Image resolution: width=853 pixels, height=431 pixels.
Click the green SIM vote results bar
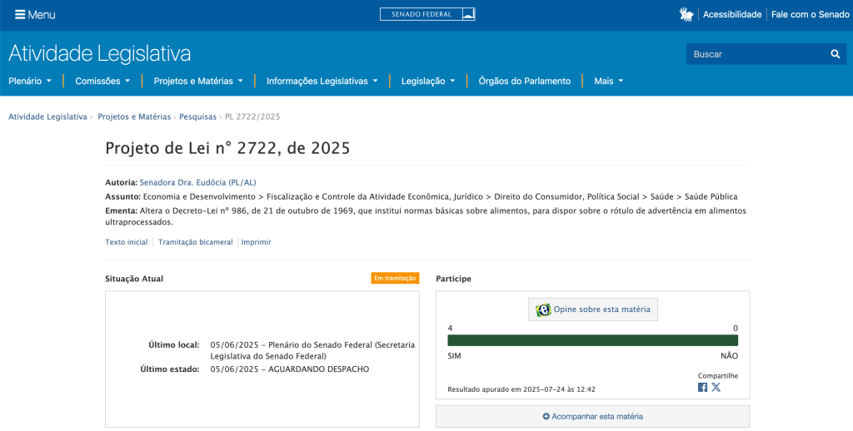pyautogui.click(x=592, y=340)
